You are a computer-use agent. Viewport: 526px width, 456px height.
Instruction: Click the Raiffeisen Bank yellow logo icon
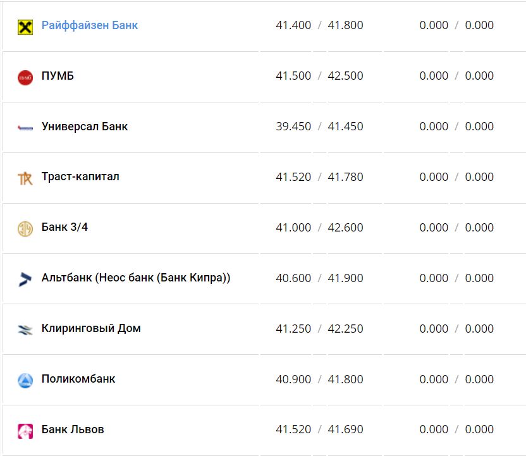coord(25,27)
